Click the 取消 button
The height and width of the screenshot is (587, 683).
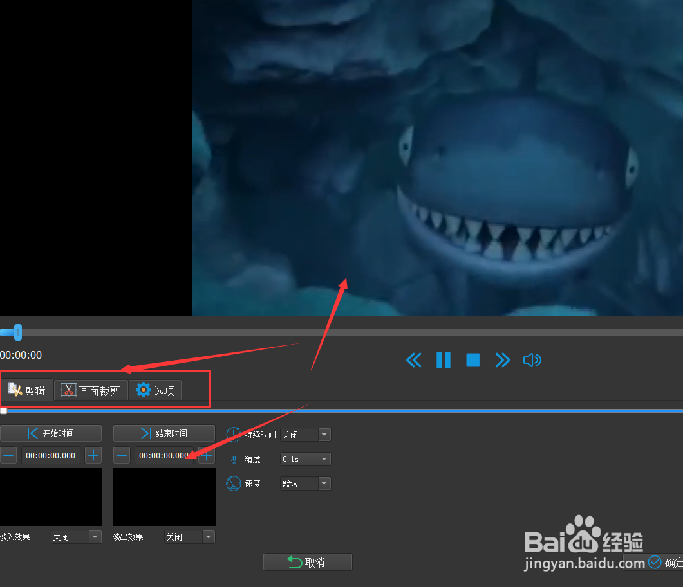(308, 562)
